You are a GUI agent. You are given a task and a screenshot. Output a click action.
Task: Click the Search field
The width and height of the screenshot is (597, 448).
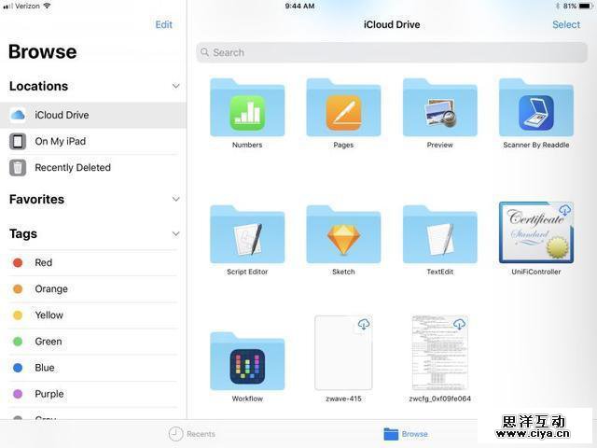392,52
